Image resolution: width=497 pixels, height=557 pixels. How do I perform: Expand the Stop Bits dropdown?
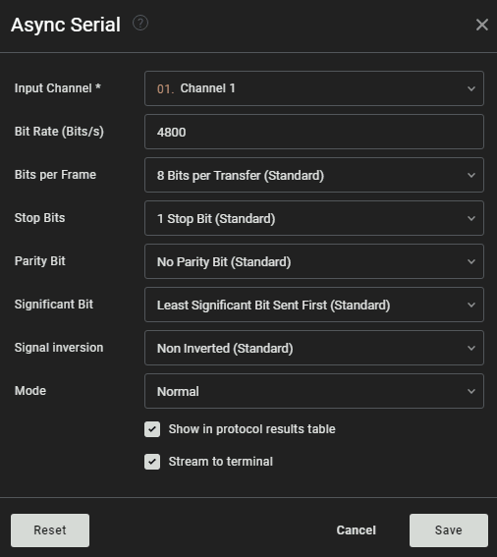(314, 218)
